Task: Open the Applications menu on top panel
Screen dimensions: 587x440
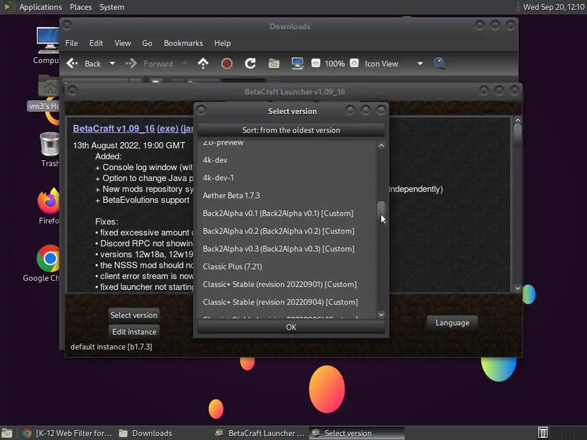Action: click(41, 7)
